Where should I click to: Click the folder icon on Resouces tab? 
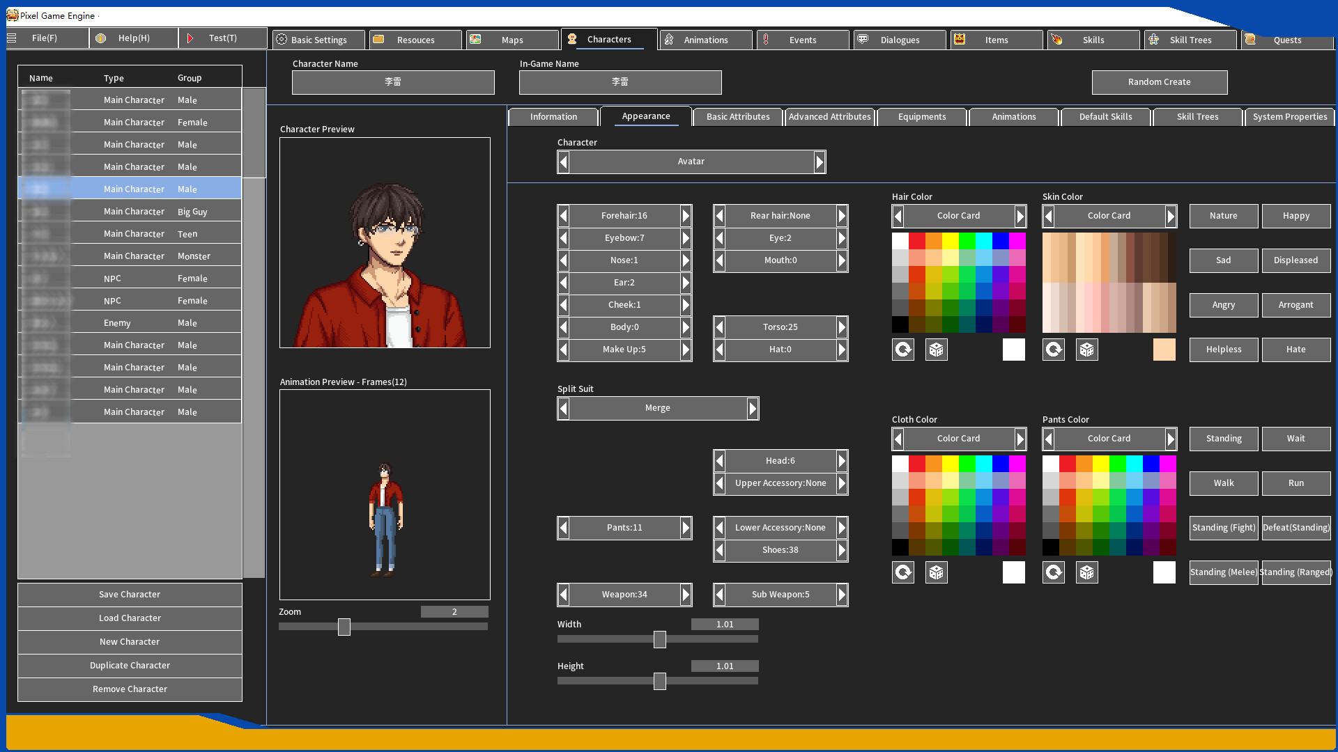pos(378,40)
